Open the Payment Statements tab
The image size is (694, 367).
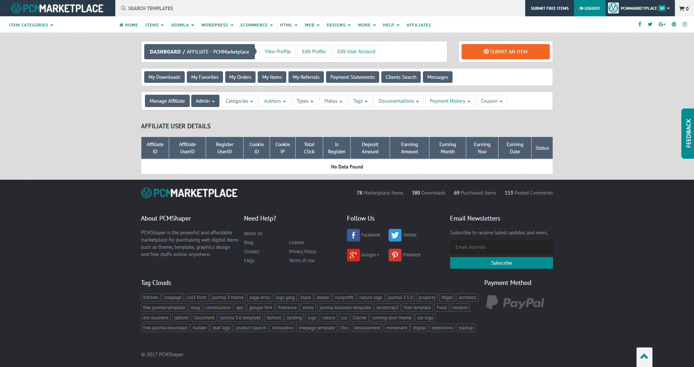coord(352,77)
